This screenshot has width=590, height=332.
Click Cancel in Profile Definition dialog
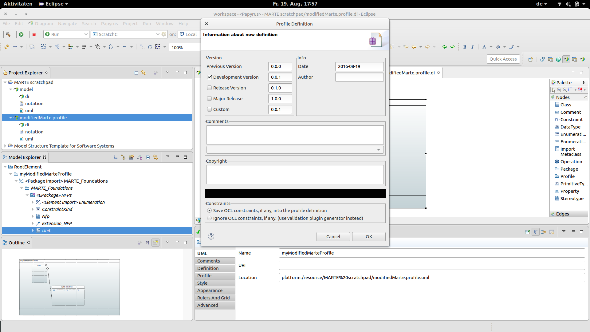[x=333, y=237]
